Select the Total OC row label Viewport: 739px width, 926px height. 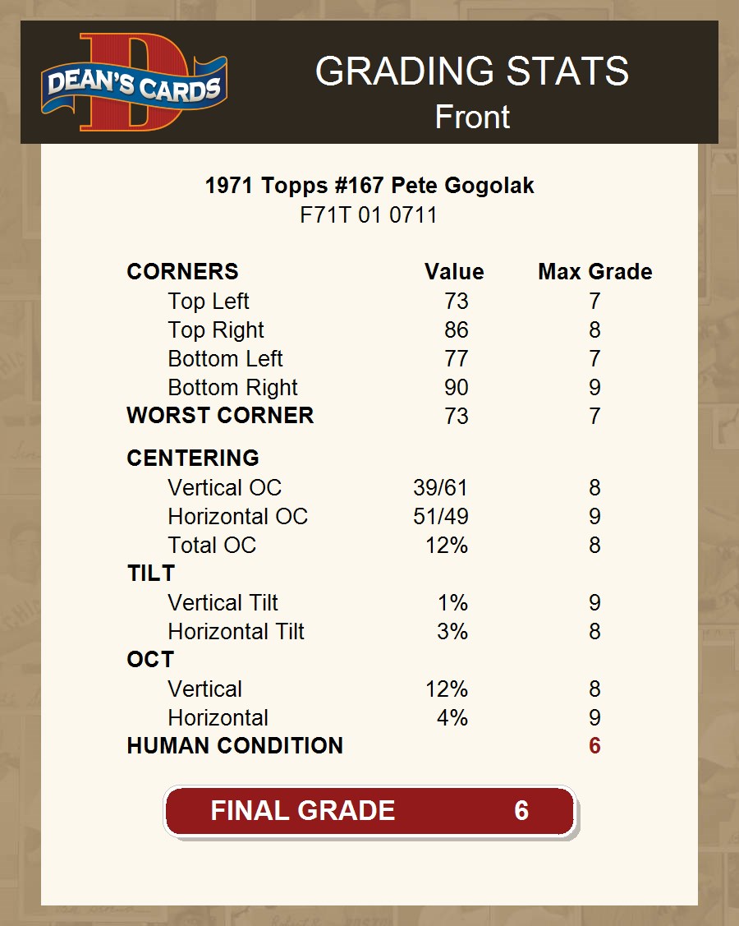click(212, 546)
